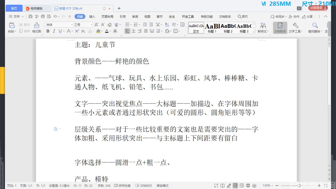336x189 pixels.
Task: Expand the bulleted list dropdown
Action: (x=131, y=25)
